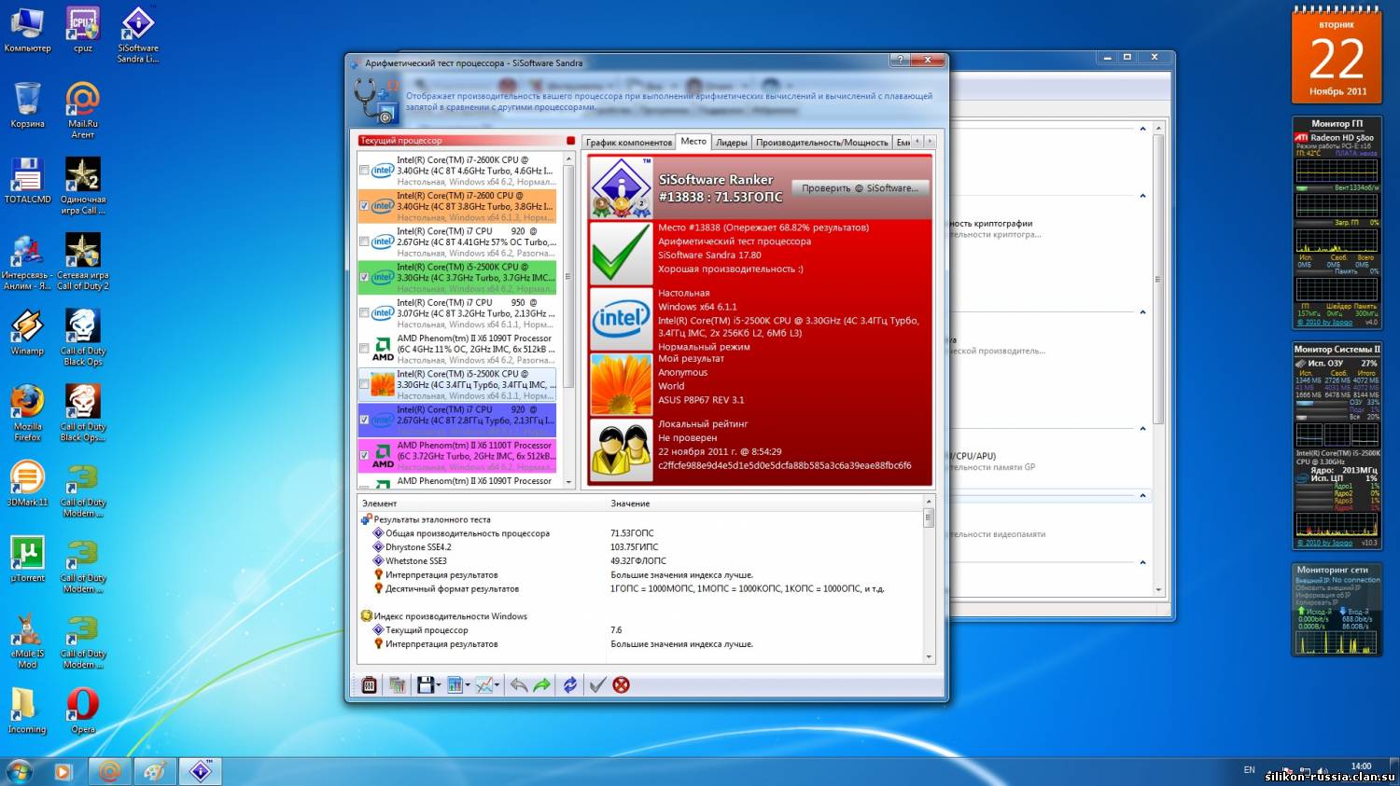Check the Core i7-2600K 4.6GHz Turbo checkbox

tap(364, 171)
